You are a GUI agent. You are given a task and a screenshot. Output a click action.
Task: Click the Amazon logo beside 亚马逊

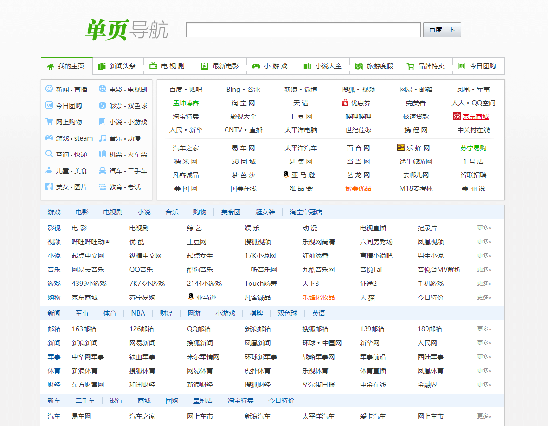coord(285,174)
